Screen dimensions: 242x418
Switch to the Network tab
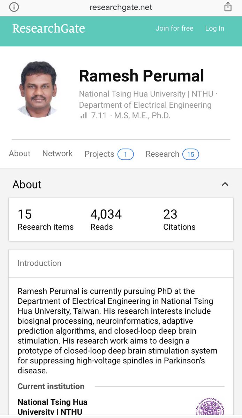pyautogui.click(x=58, y=154)
